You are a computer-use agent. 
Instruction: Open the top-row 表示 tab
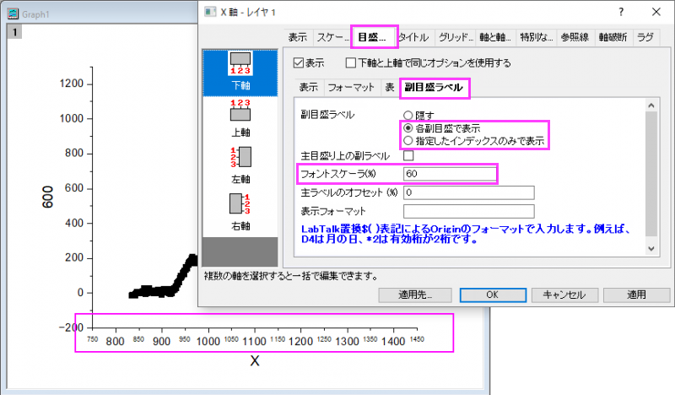pyautogui.click(x=298, y=37)
